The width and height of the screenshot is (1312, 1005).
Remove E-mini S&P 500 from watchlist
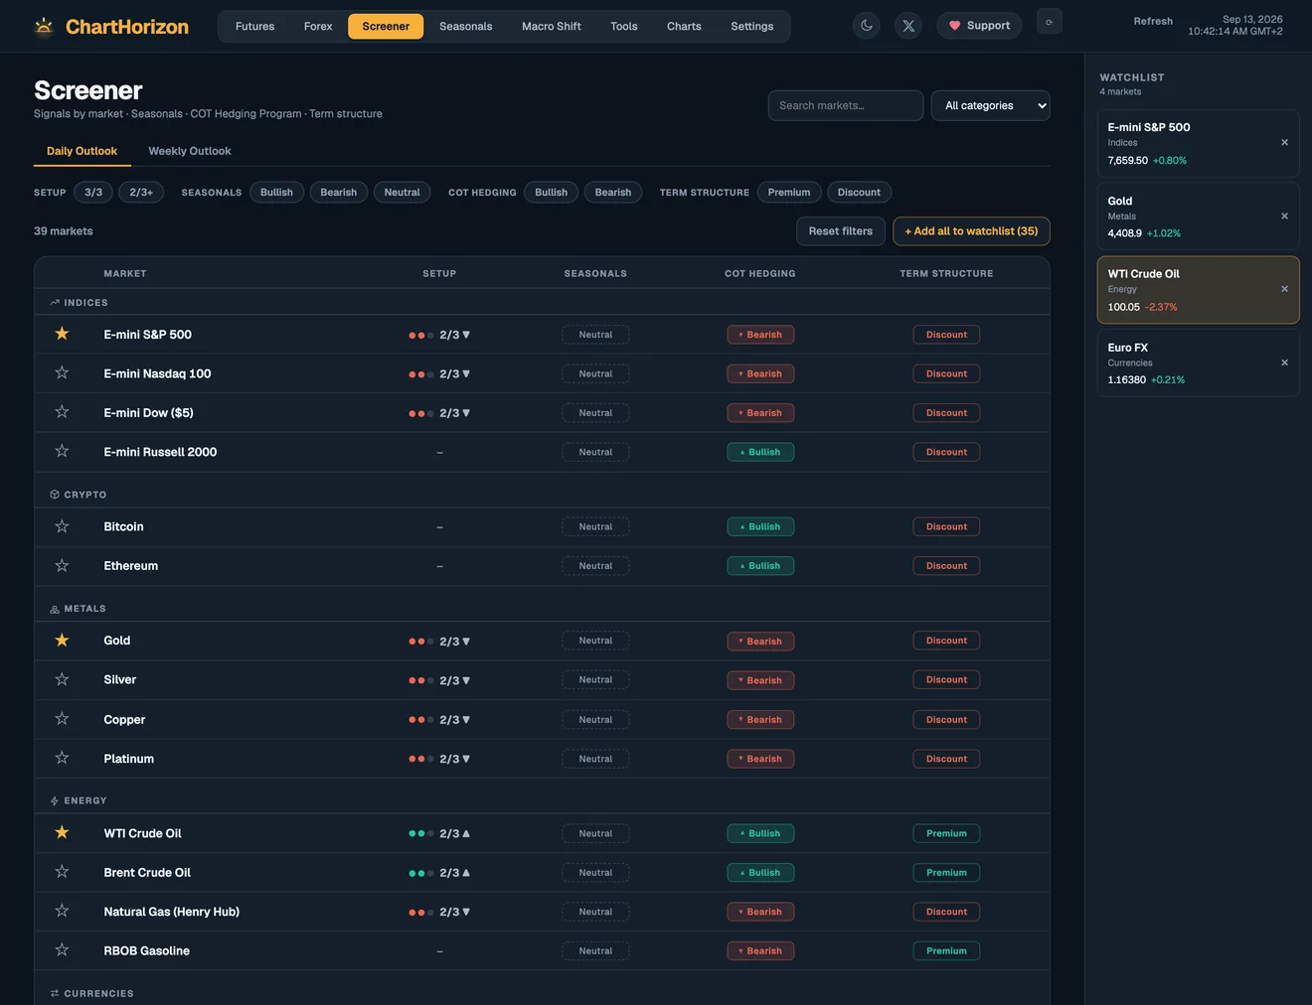coord(1284,142)
